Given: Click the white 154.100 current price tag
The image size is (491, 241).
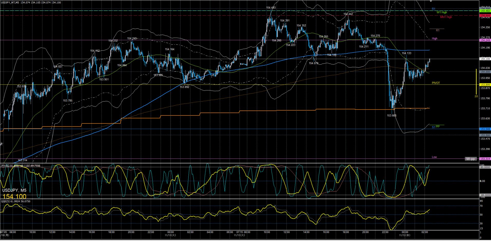Looking at the screenshot, I should coord(485,59).
